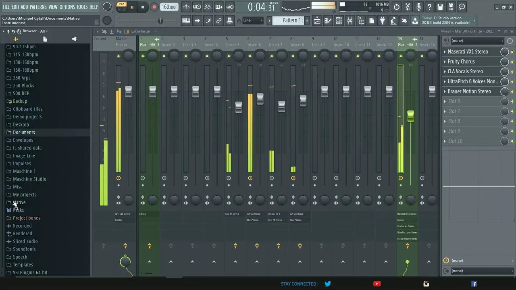
Task: Open the EDIT menu
Action: 15,7
